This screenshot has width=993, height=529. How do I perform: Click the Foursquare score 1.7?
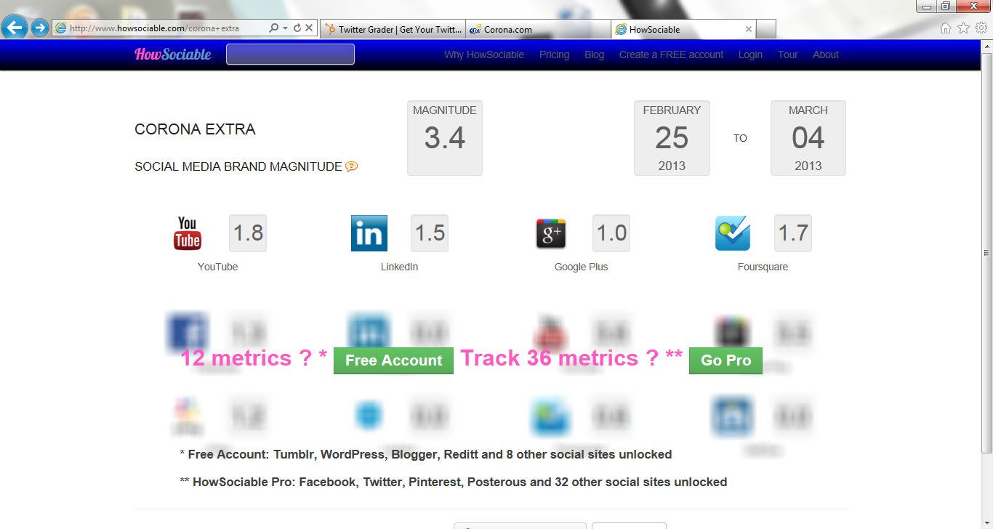pos(793,233)
